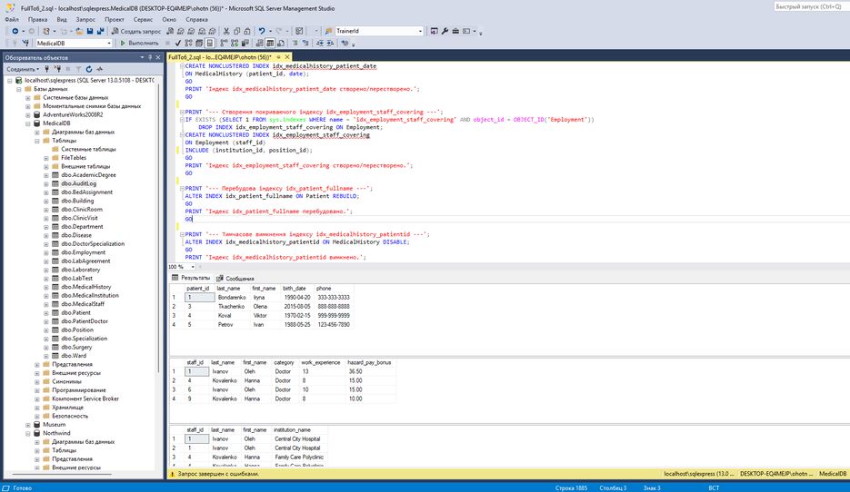Viewport: 850px width, 492px height.
Task: Toggle IntelliSense enabled button
Action: (x=210, y=43)
